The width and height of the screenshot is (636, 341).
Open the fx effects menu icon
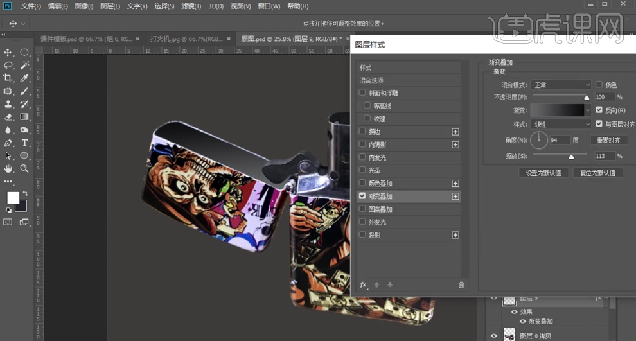363,284
